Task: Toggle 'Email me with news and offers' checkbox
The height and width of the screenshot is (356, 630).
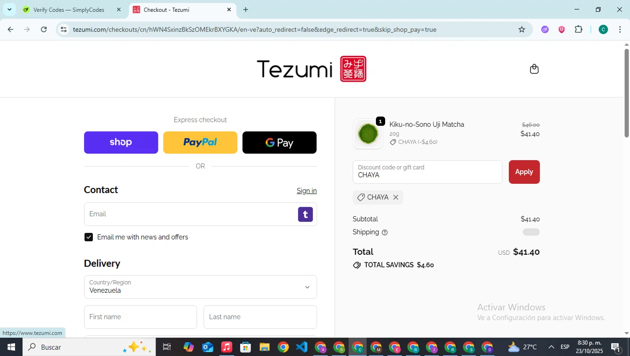Action: (x=89, y=237)
